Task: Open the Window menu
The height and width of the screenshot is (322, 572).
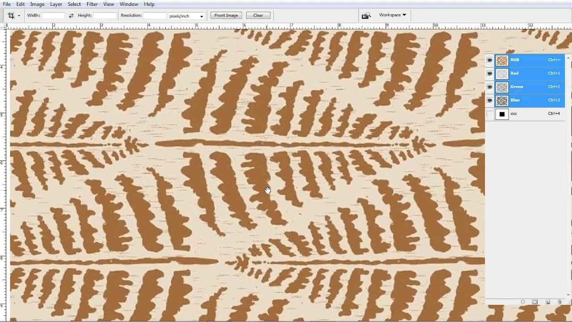Action: point(129,4)
